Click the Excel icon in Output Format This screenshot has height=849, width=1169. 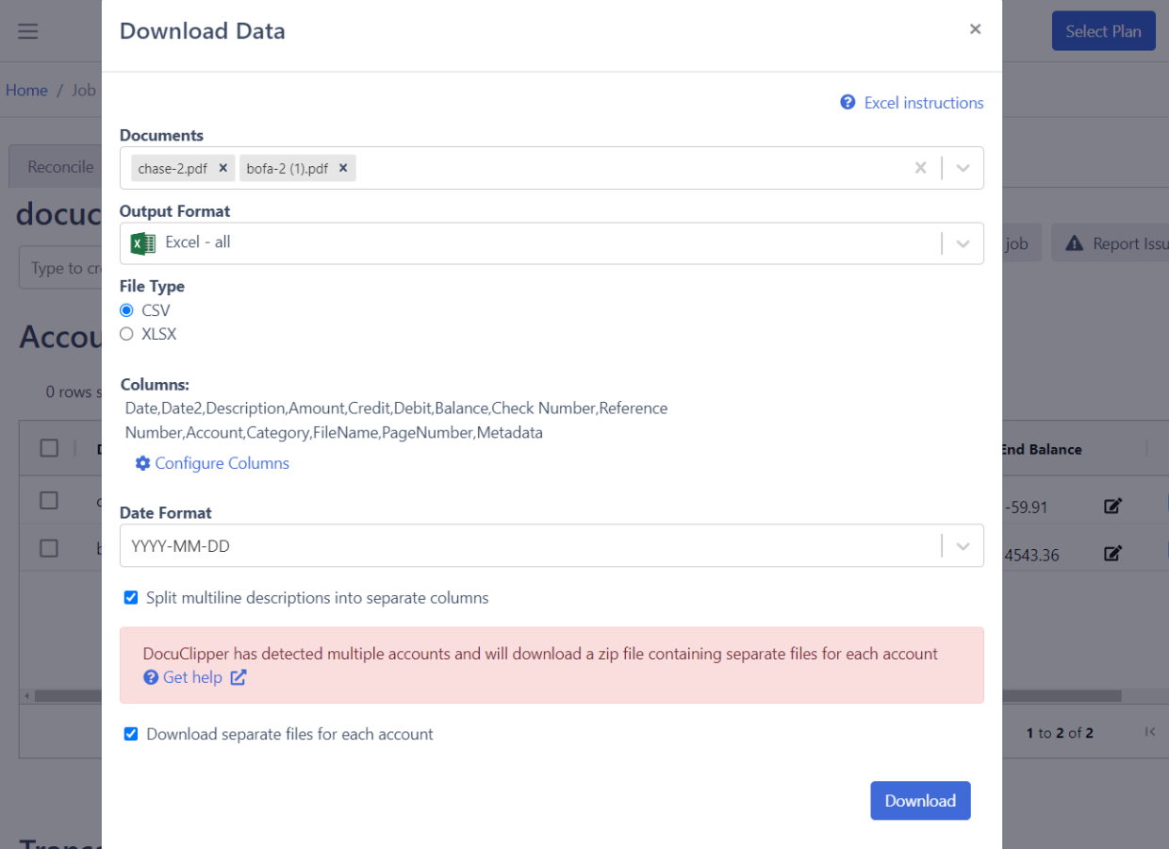[142, 243]
